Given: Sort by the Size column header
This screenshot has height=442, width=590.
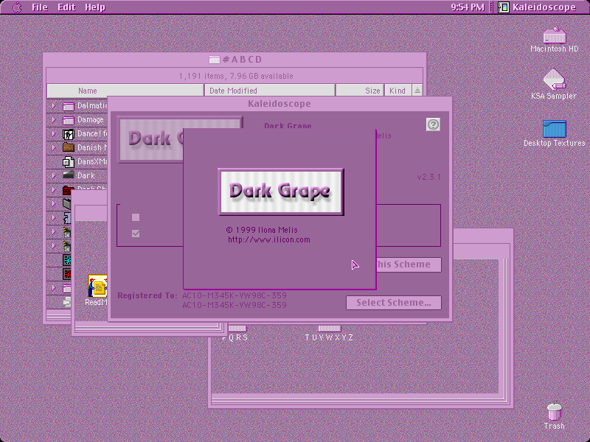Looking at the screenshot, I should [360, 91].
